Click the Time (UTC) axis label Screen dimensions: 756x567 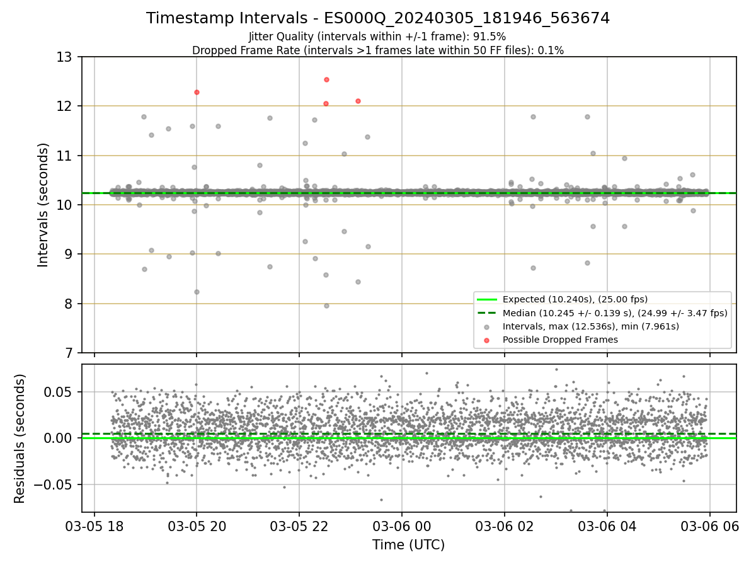click(408, 544)
